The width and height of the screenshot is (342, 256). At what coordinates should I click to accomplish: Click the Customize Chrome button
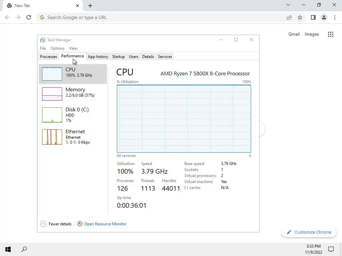[309, 232]
